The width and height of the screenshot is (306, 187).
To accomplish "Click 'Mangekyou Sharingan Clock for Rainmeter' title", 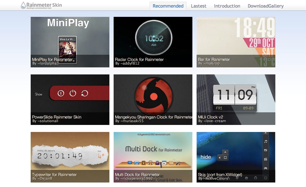I will (154, 117).
